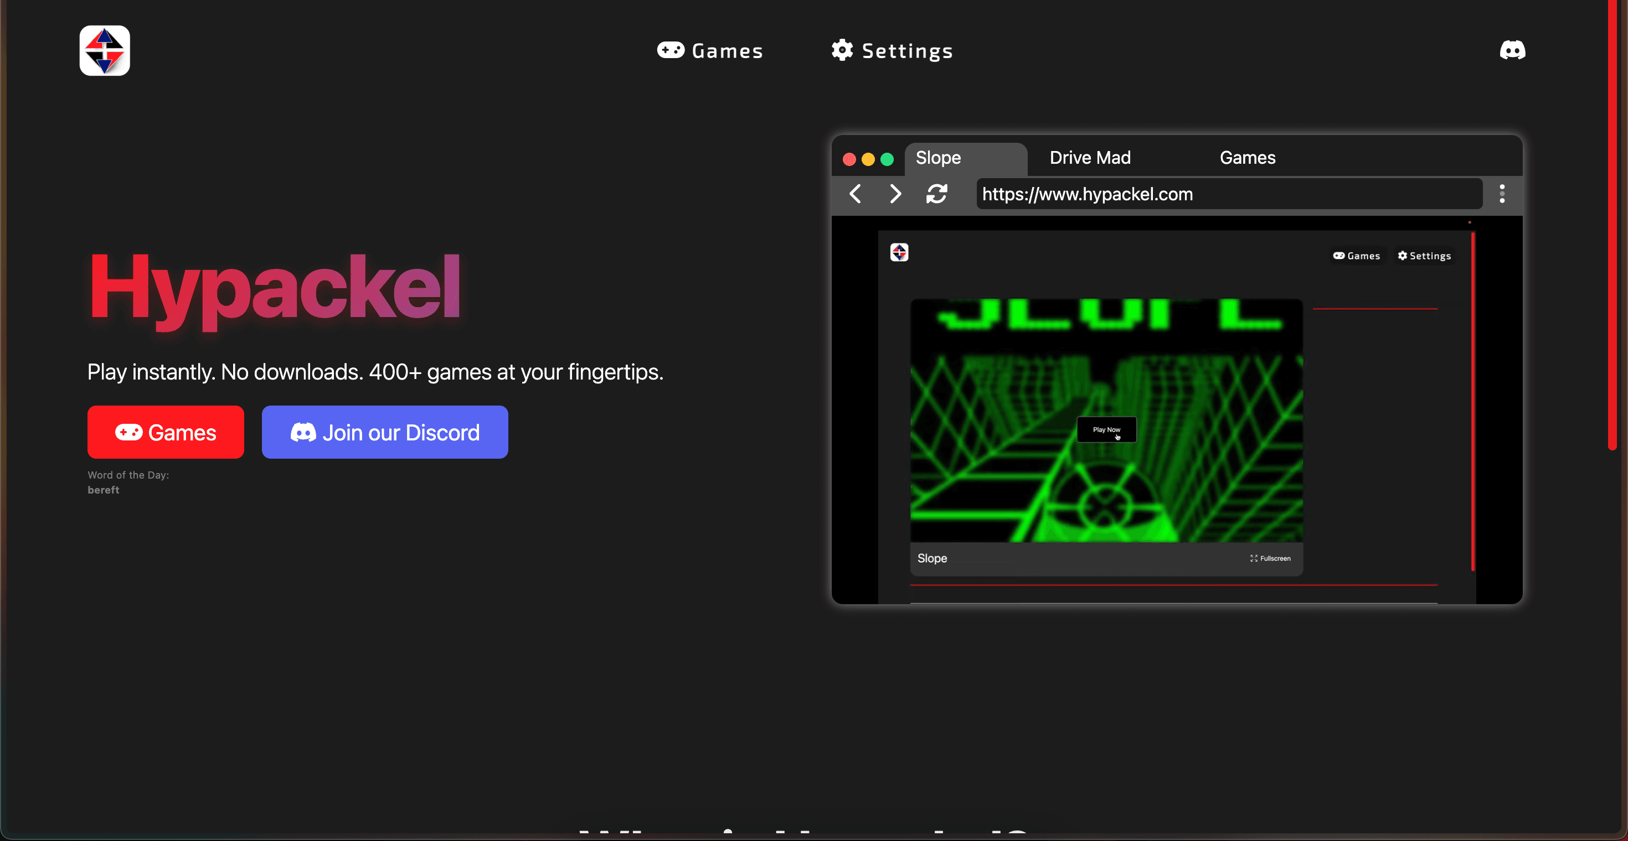Image resolution: width=1628 pixels, height=841 pixels.
Task: Click the Join our Discord button
Action: (384, 432)
